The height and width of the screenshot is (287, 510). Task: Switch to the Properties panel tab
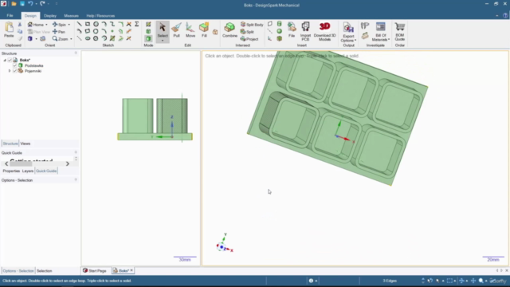coord(11,171)
